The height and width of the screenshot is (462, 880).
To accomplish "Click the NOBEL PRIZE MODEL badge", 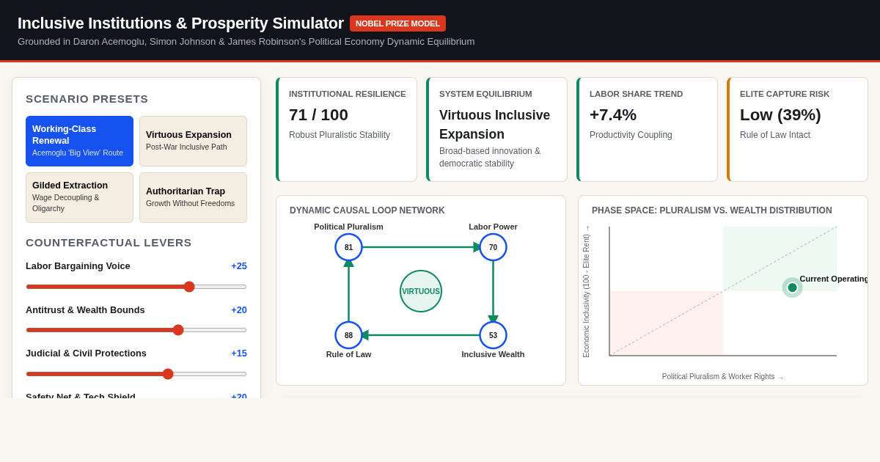I will (x=397, y=23).
